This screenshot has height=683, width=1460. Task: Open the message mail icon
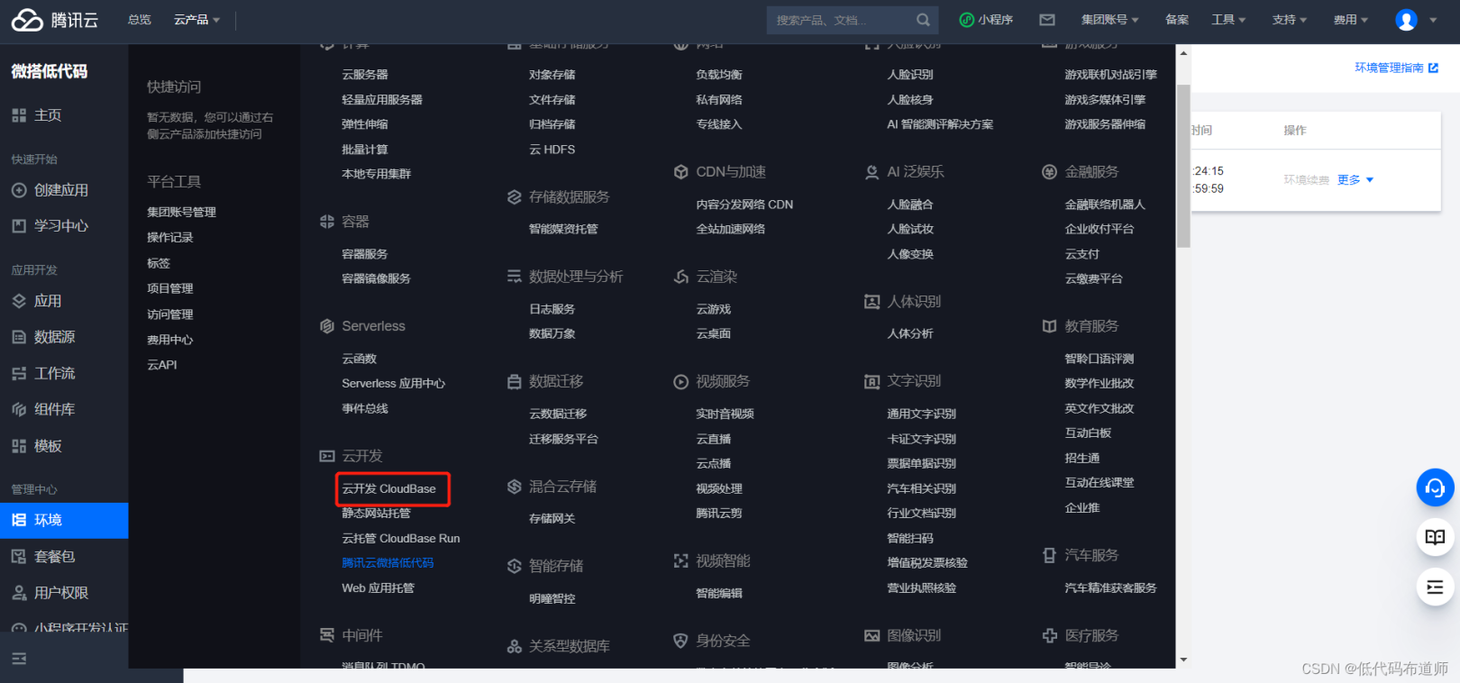[1047, 20]
